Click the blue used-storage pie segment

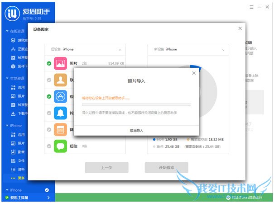tap(196, 68)
